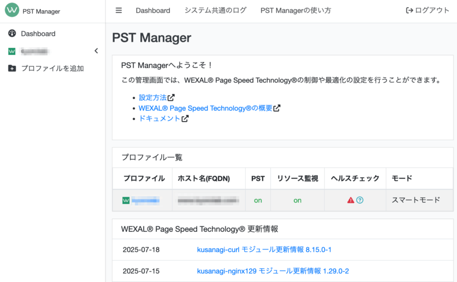Click the blurred profile's W icon in sidebar
Viewport: 457px width, 282px height.
click(x=12, y=52)
